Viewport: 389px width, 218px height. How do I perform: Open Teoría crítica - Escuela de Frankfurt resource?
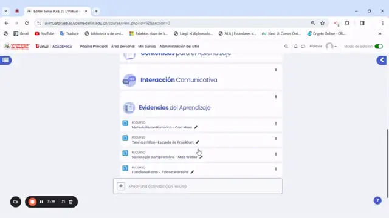[162, 142]
